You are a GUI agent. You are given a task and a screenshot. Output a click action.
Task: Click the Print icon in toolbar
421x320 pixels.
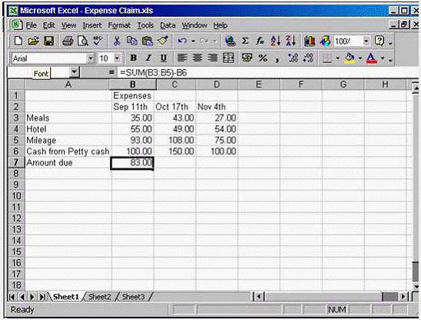(68, 41)
